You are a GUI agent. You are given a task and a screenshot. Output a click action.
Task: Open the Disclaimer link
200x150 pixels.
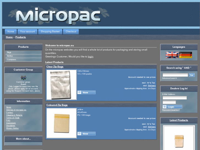click(11, 126)
